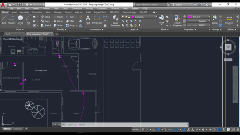Switch to the Layout1 tab

[18, 129]
